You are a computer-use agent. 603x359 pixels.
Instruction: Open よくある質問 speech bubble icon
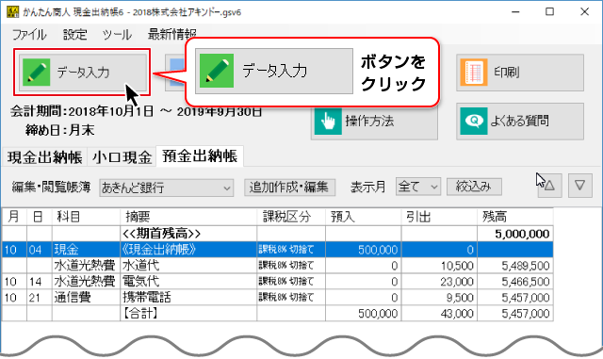(x=474, y=122)
